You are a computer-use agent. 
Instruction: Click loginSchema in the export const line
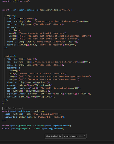(24, 111)
